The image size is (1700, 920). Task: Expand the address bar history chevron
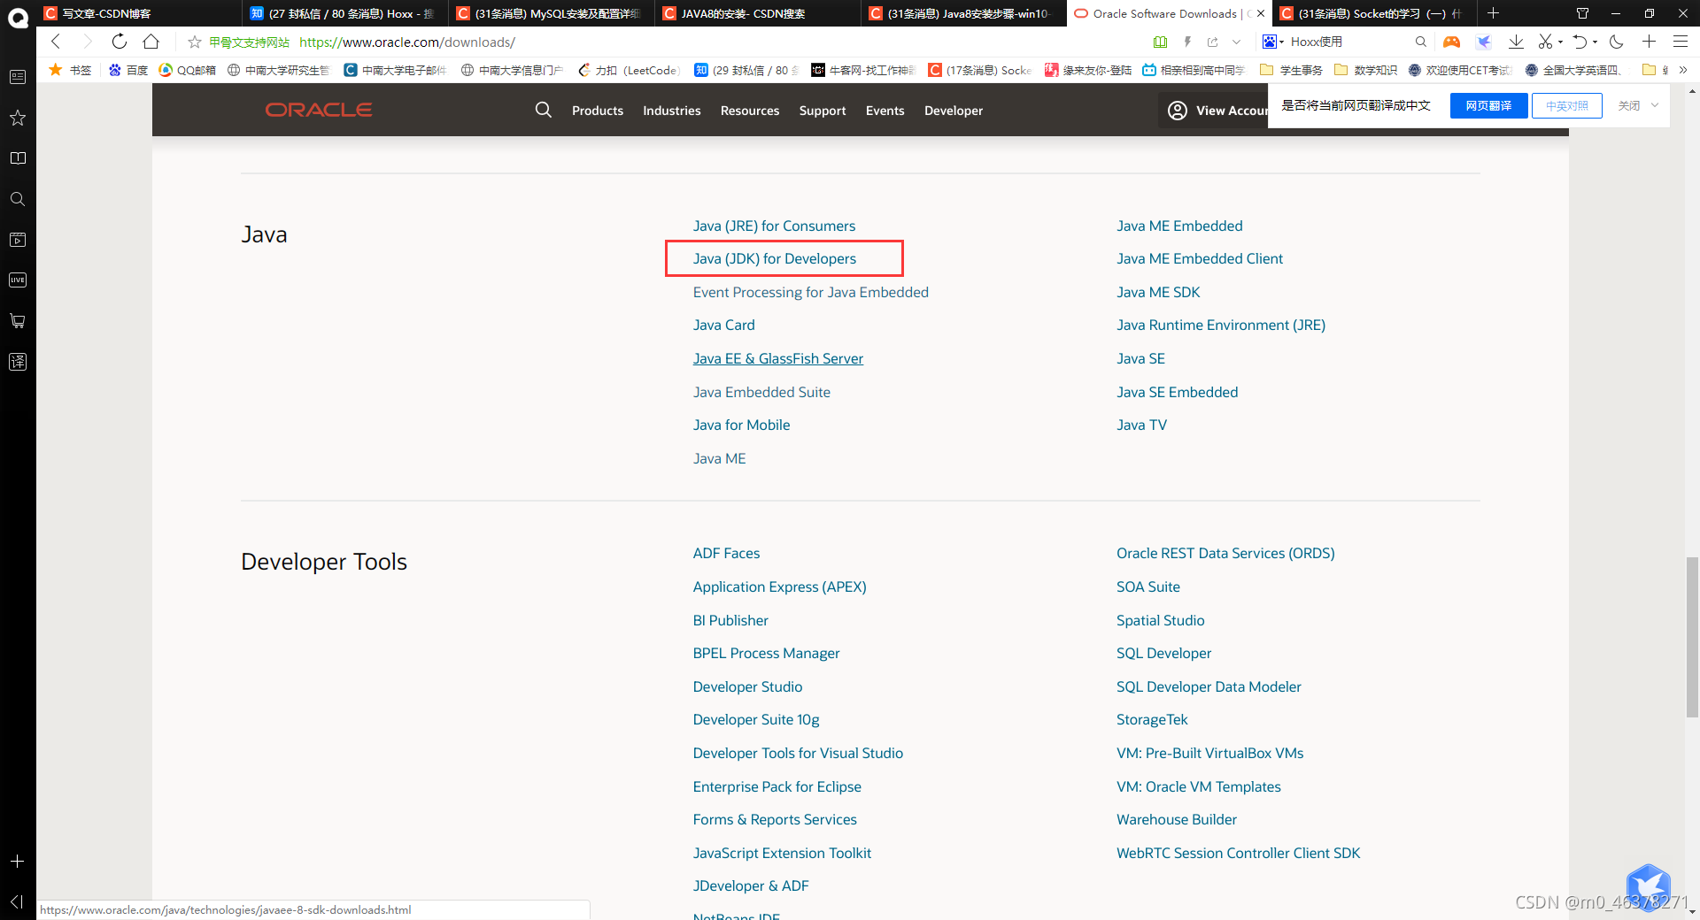tap(1236, 42)
